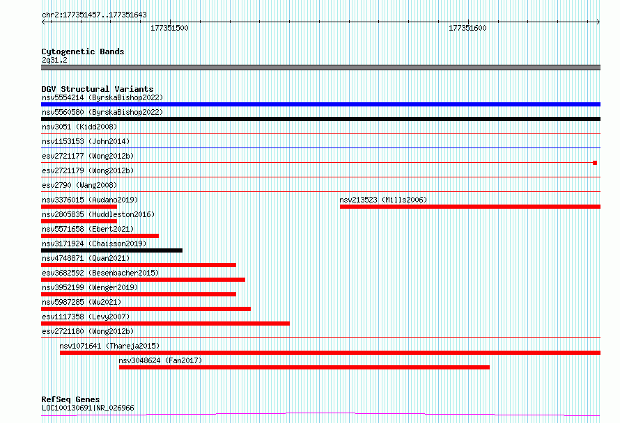Click the 2q31.2 band label

[54, 60]
